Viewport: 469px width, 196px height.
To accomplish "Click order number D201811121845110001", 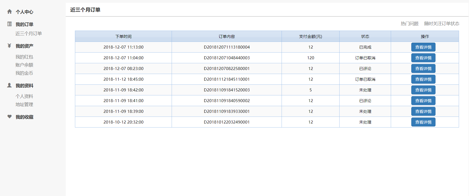I will 227,79.
